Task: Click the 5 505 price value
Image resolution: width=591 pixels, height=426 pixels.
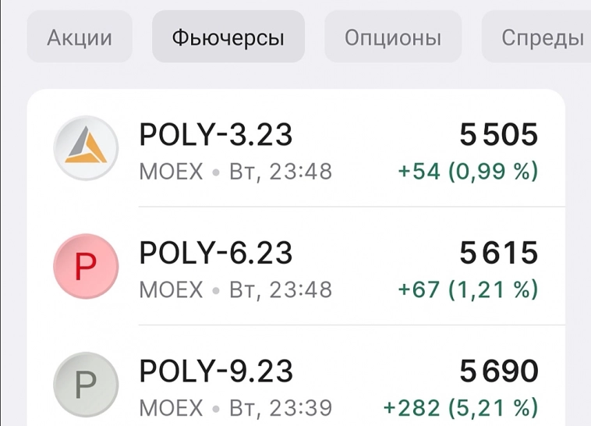Action: 499,136
